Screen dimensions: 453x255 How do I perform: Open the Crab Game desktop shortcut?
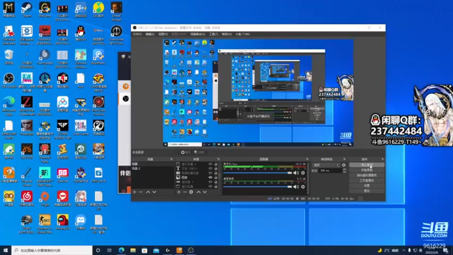pyautogui.click(x=80, y=128)
